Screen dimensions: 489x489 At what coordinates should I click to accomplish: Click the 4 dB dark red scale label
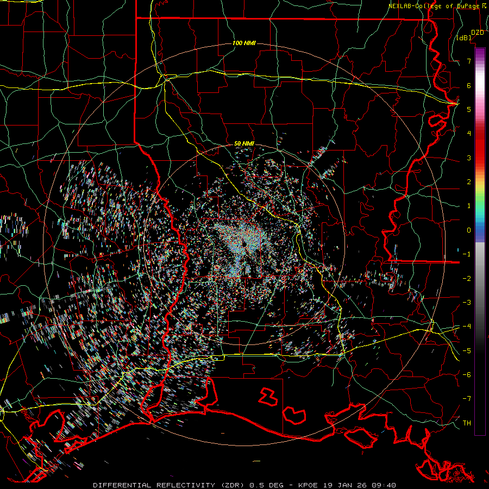pos(469,134)
